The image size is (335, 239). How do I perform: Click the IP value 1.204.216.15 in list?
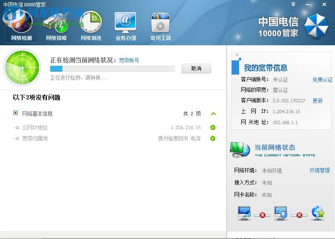pyautogui.click(x=186, y=127)
